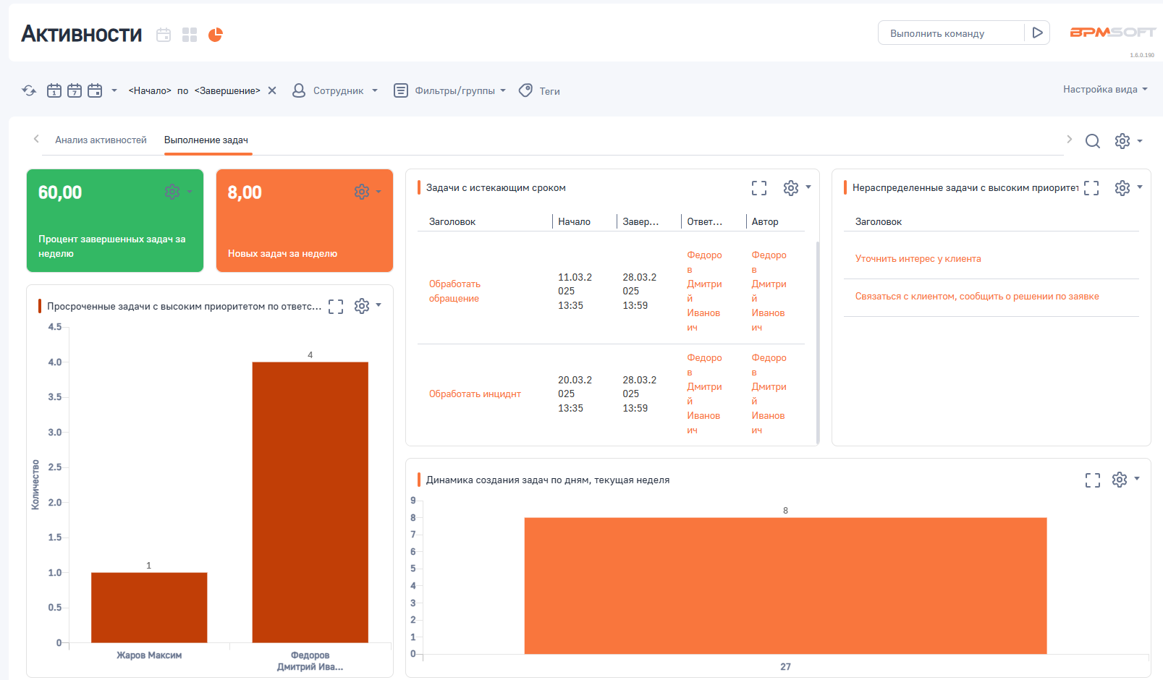Run command with the play button

1037,33
